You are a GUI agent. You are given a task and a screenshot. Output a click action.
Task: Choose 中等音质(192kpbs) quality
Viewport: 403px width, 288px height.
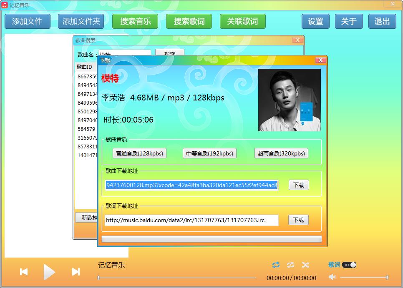point(209,153)
